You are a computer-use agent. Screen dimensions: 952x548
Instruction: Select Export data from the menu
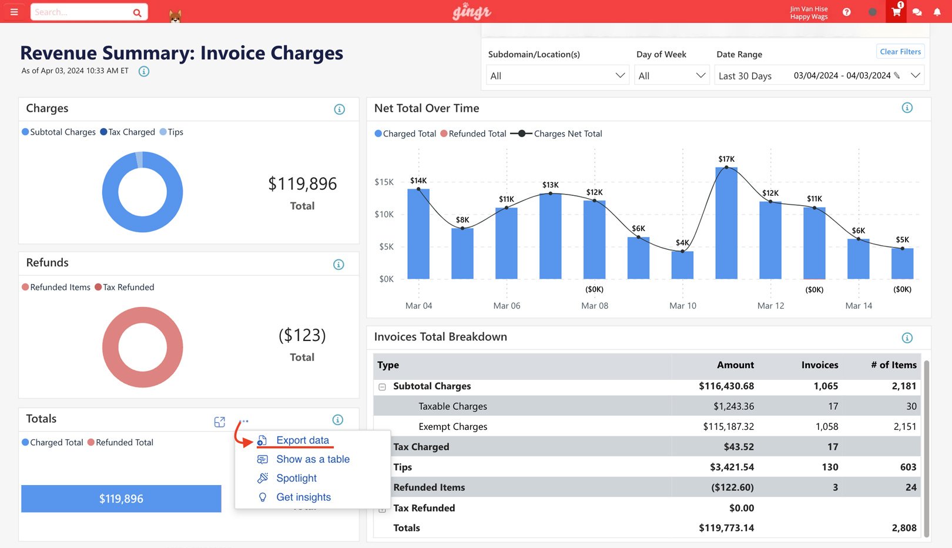[301, 440]
